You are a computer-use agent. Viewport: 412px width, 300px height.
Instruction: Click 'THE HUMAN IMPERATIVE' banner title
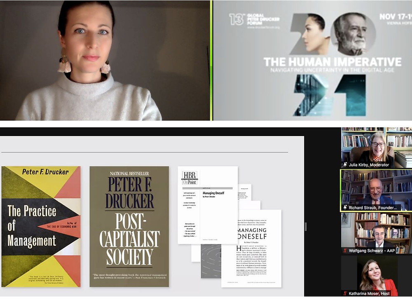[332, 62]
